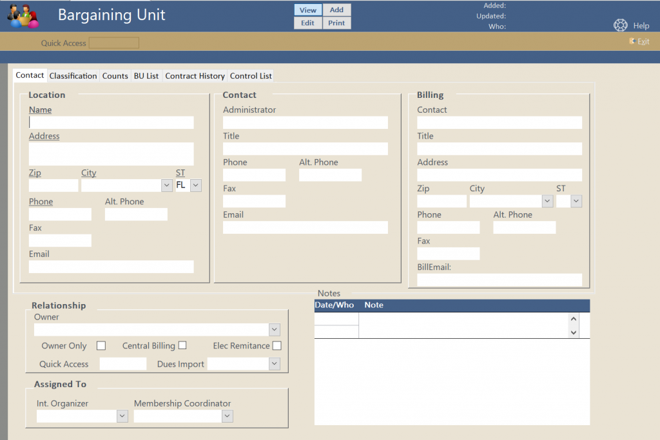Expand the Owner dropdown list
Image resolution: width=660 pixels, height=440 pixels.
(275, 330)
